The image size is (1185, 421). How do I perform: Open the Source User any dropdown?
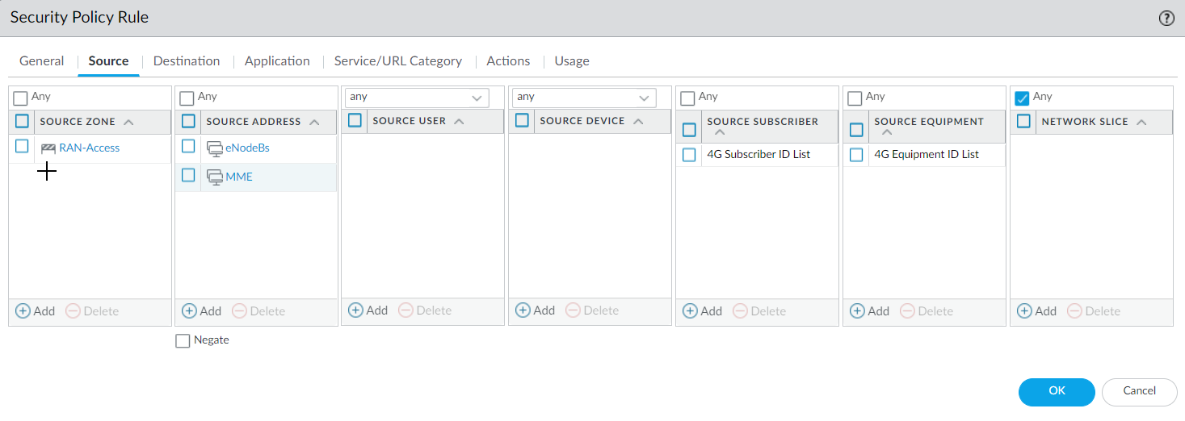(477, 98)
